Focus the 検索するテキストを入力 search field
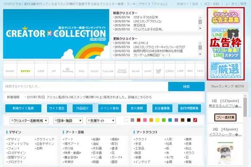 click(x=85, y=86)
